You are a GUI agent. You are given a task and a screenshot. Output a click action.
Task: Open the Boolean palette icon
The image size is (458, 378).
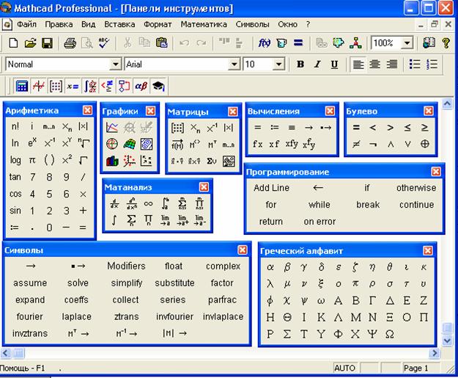[x=107, y=86]
